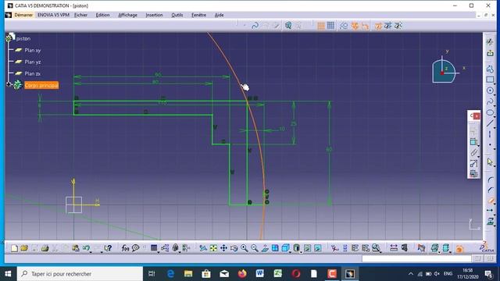Activate the Pan view tool
Screen dimensions: 500x281
click(223, 248)
